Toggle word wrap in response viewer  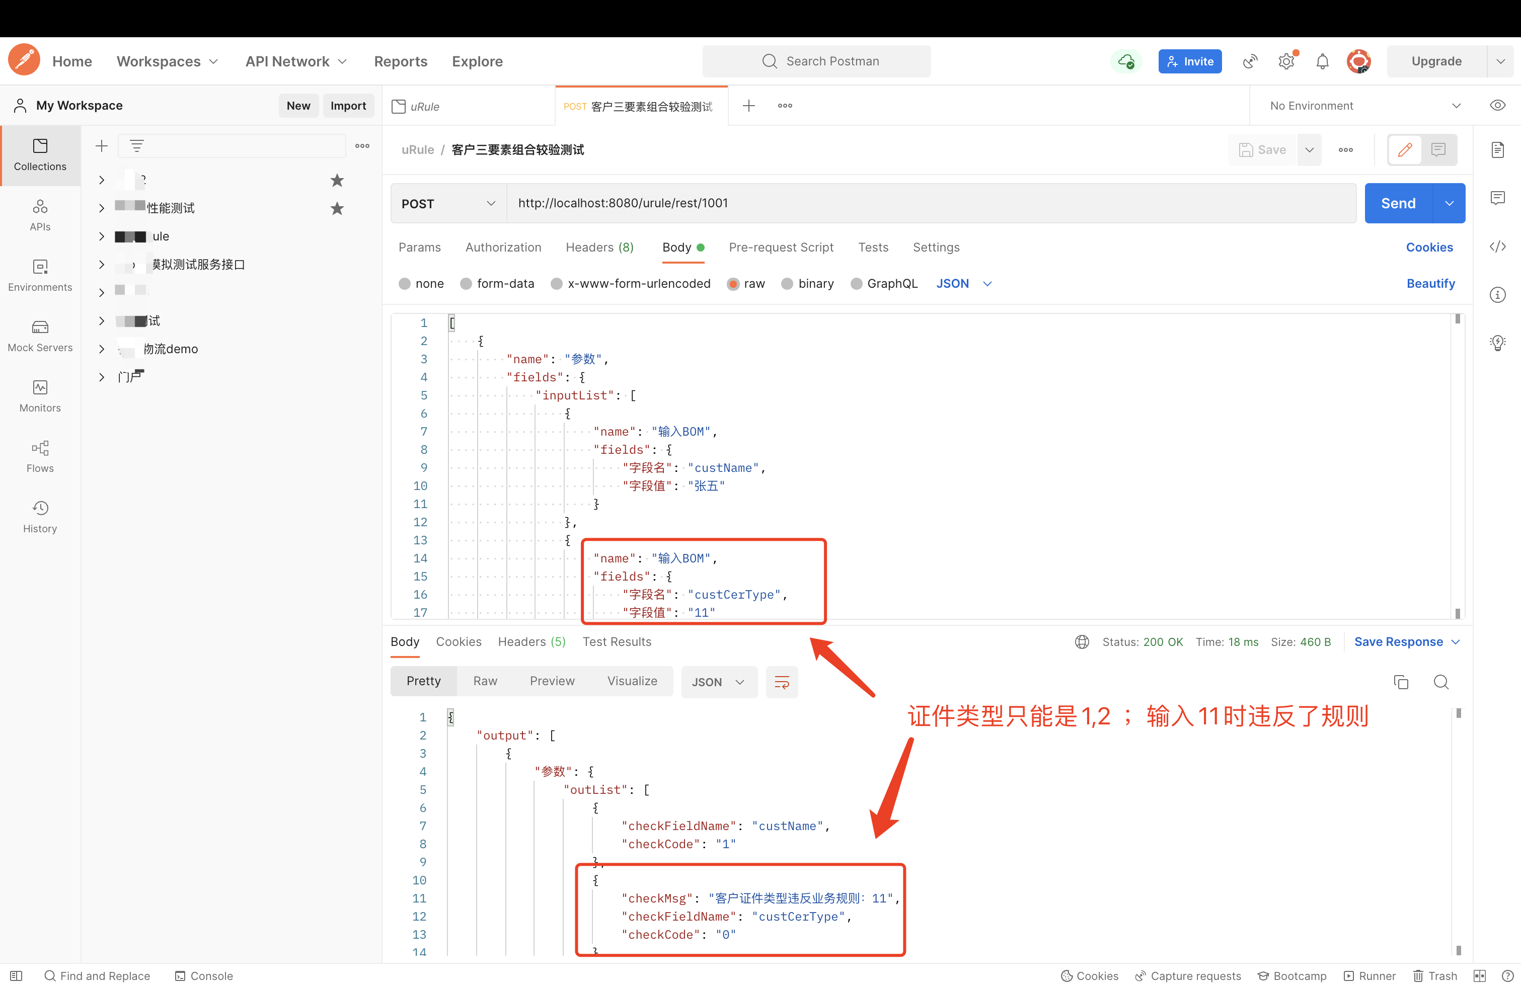click(x=782, y=682)
